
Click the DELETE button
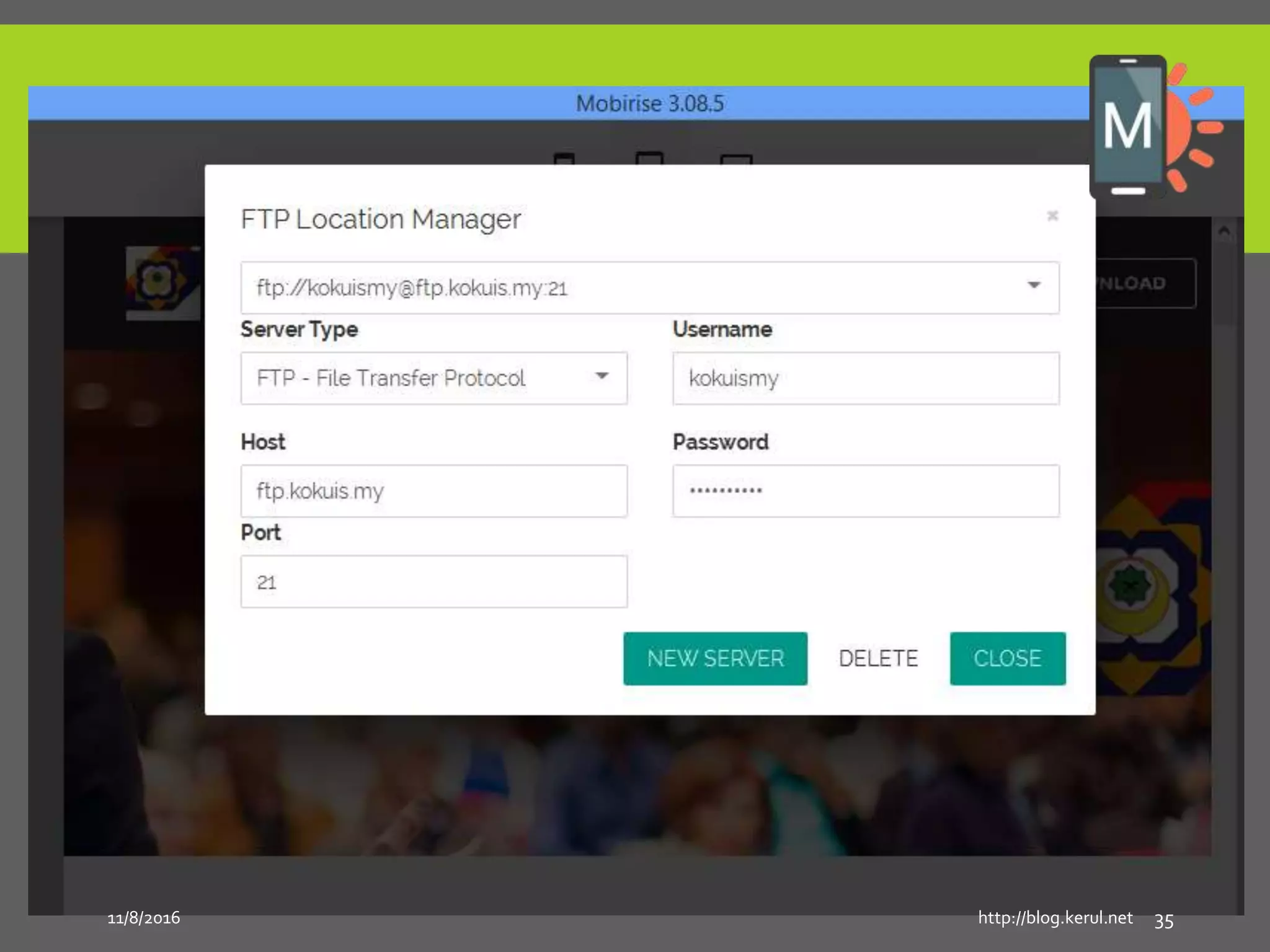(x=878, y=658)
